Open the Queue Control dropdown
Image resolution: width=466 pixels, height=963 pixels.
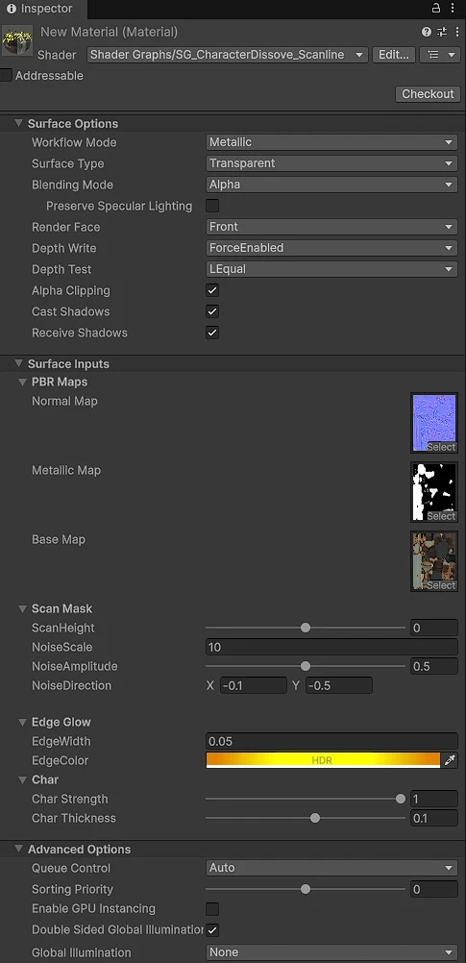(331, 868)
